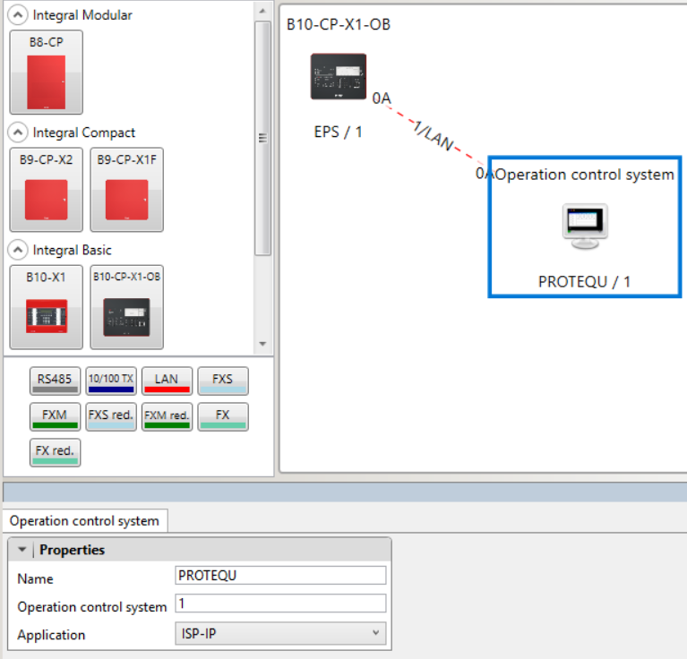Click the Name field containing PROTEQU
The width and height of the screenshot is (687, 659).
(280, 576)
